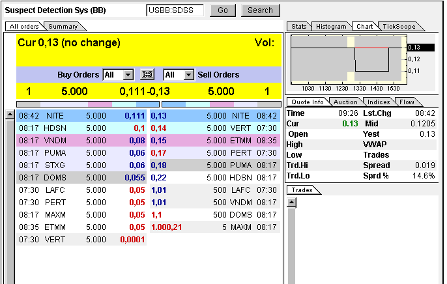Click the Time value 09:26

pyautogui.click(x=348, y=113)
